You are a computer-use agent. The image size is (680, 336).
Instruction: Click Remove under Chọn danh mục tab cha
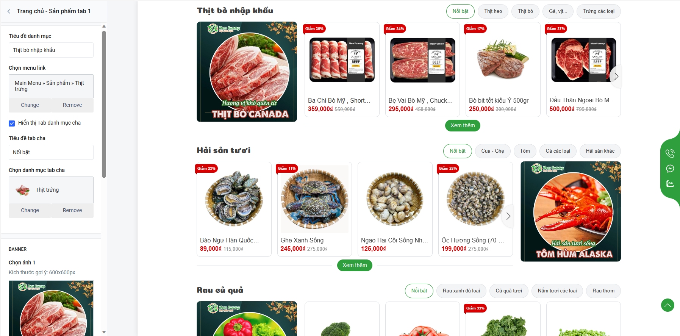click(72, 210)
